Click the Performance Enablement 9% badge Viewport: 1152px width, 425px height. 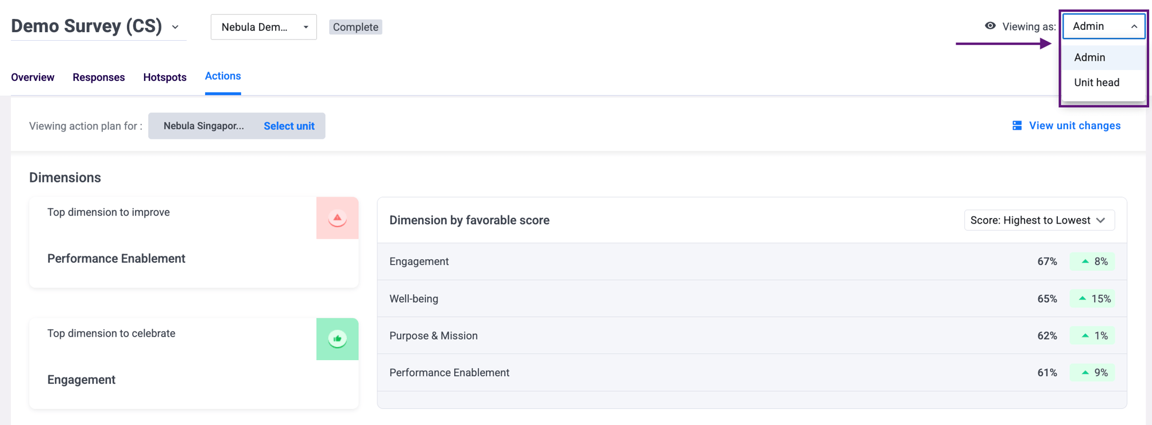(1092, 373)
